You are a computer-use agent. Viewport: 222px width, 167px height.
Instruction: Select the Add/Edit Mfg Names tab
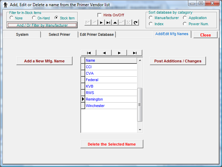tap(172, 34)
